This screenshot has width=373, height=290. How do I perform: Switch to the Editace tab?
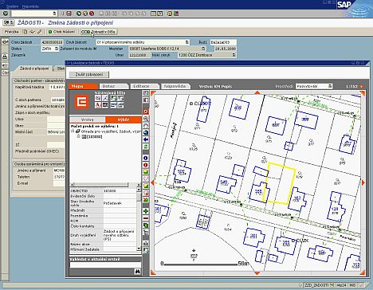click(144, 86)
